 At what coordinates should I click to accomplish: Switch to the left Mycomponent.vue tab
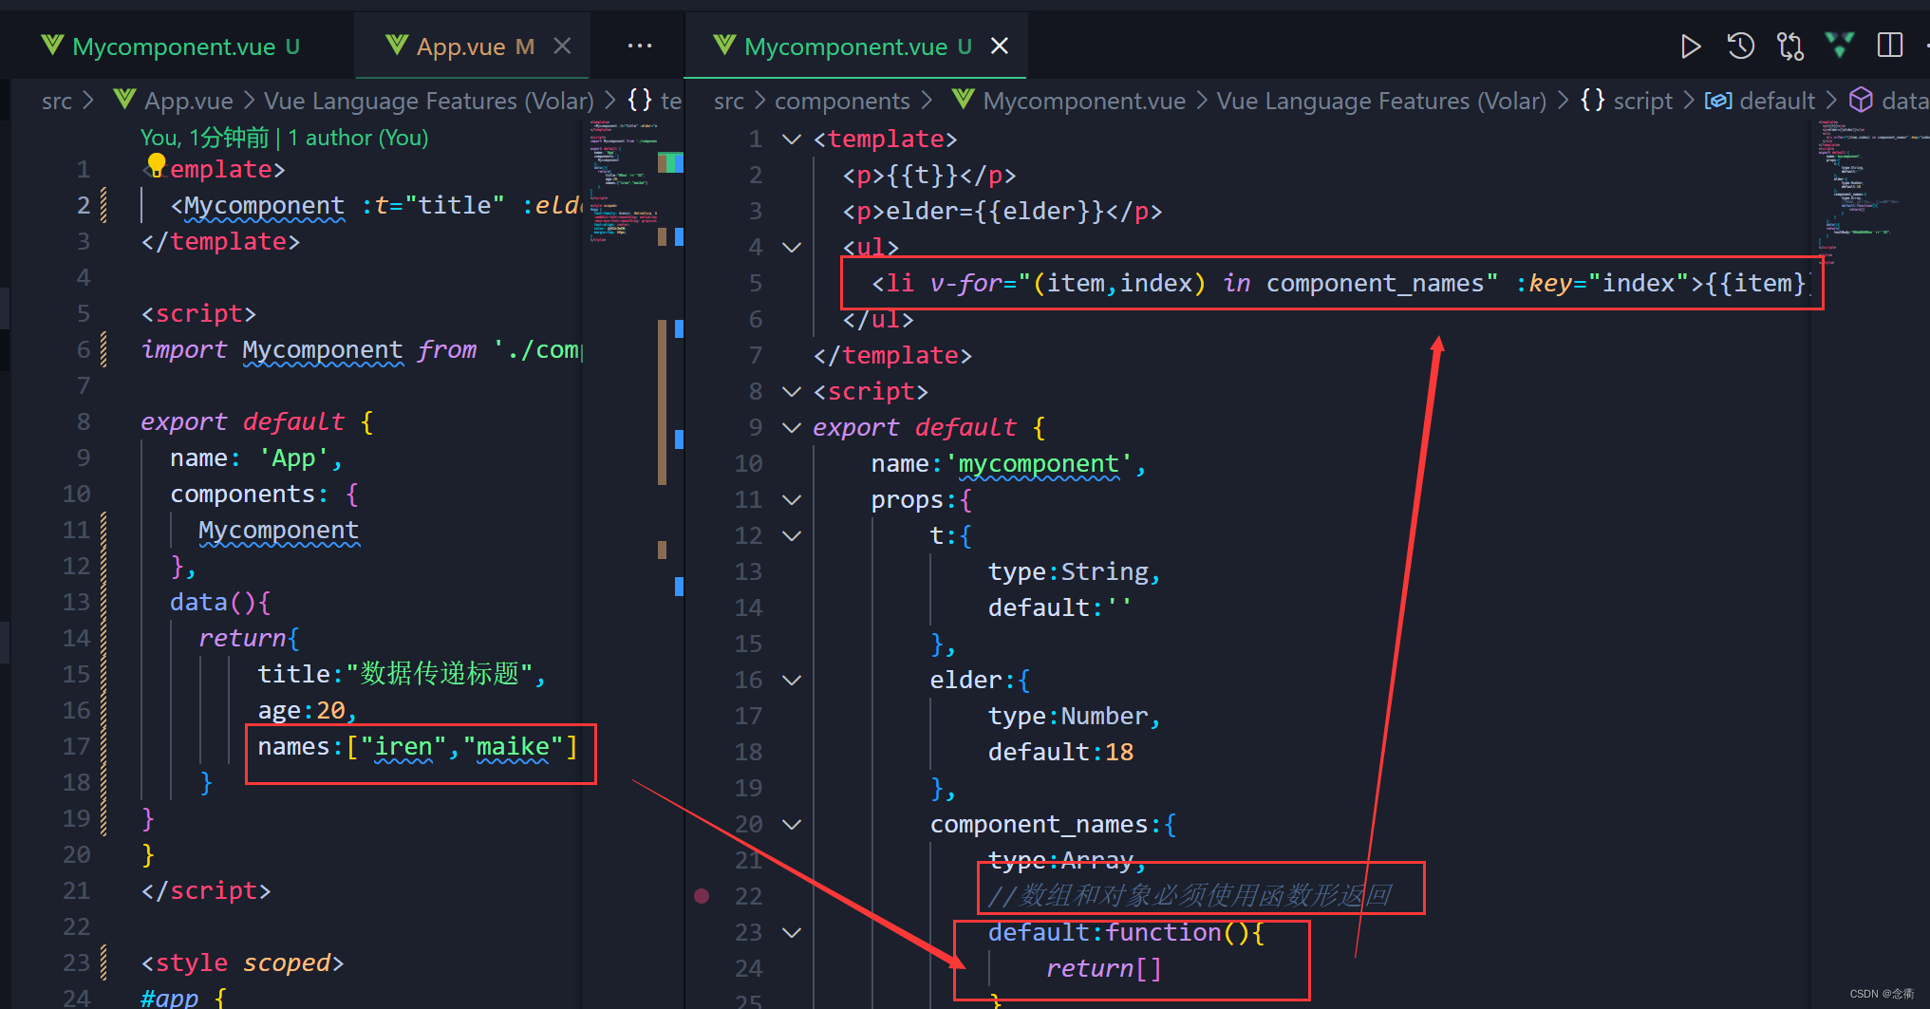(172, 47)
